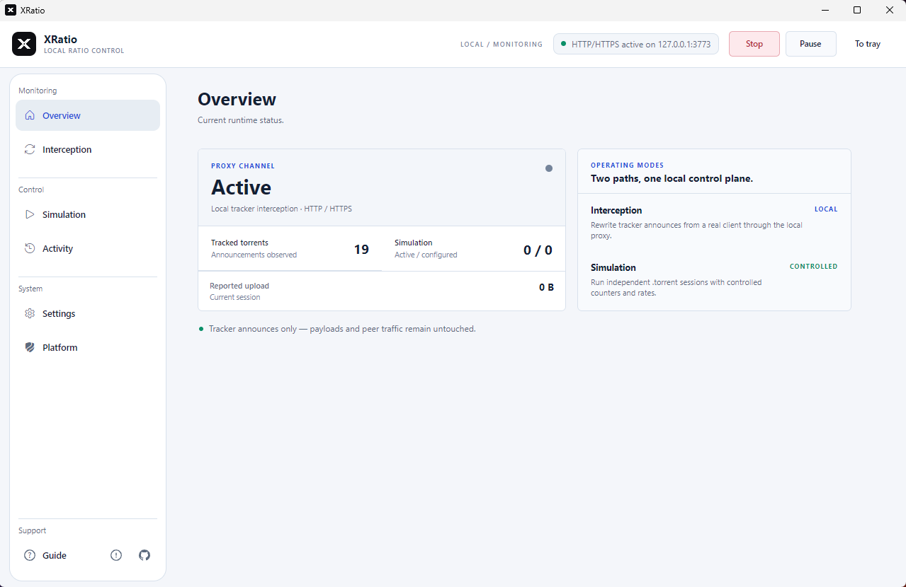Screen dimensions: 906x587
Task: Click the Reported upload row
Action: pyautogui.click(x=382, y=291)
